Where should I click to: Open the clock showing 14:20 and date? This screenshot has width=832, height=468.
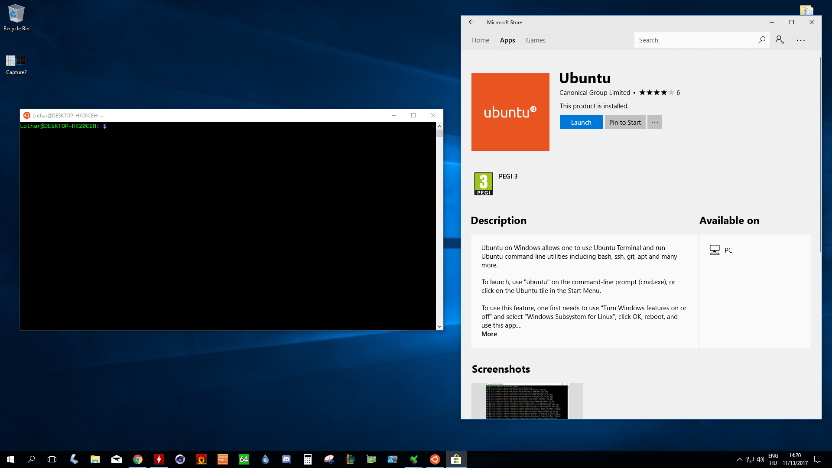point(795,459)
